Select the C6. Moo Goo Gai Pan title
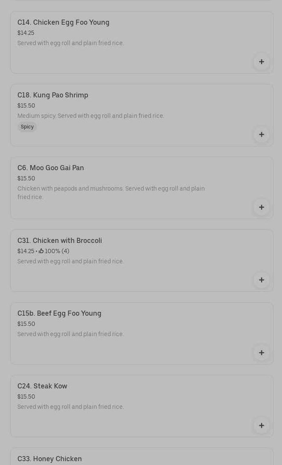 click(51, 168)
